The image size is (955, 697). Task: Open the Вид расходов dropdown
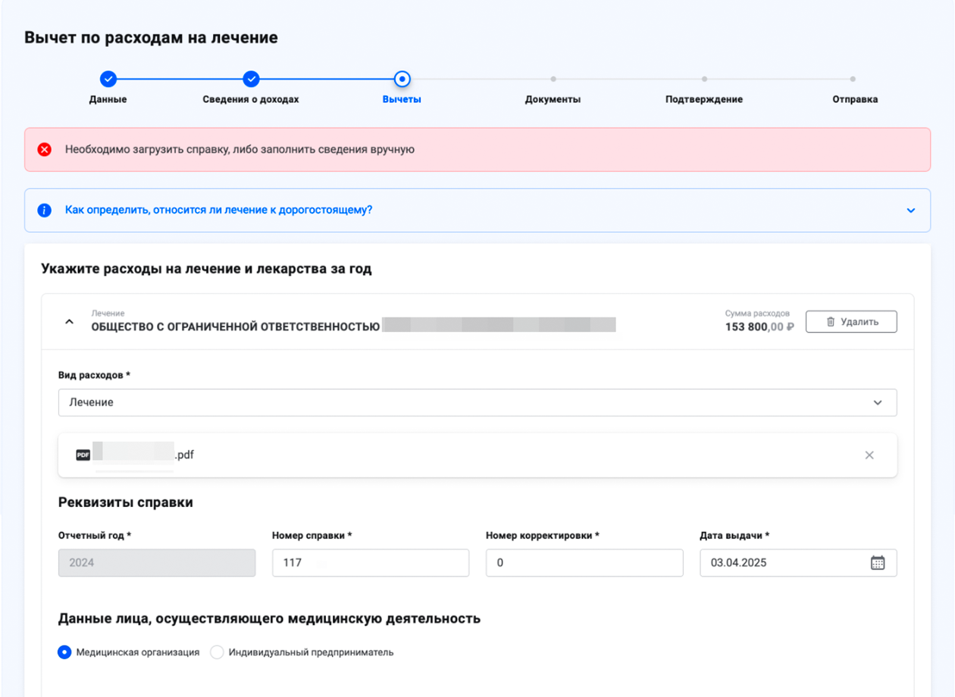pyautogui.click(x=477, y=402)
